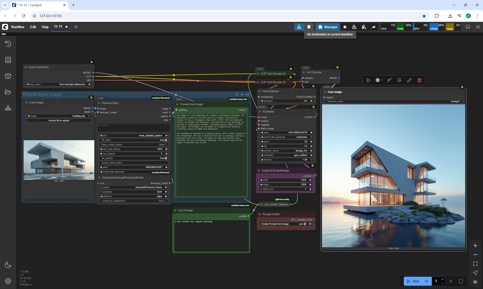
Task: Expand the Run button dropdown arrow
Action: [x=427, y=281]
